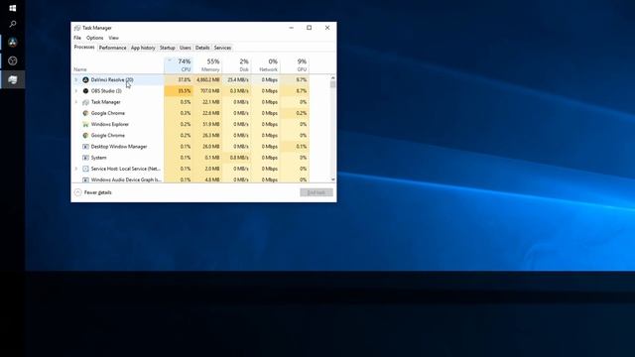
Task: Expand the DaVinci Resolve process group
Action: pos(76,79)
